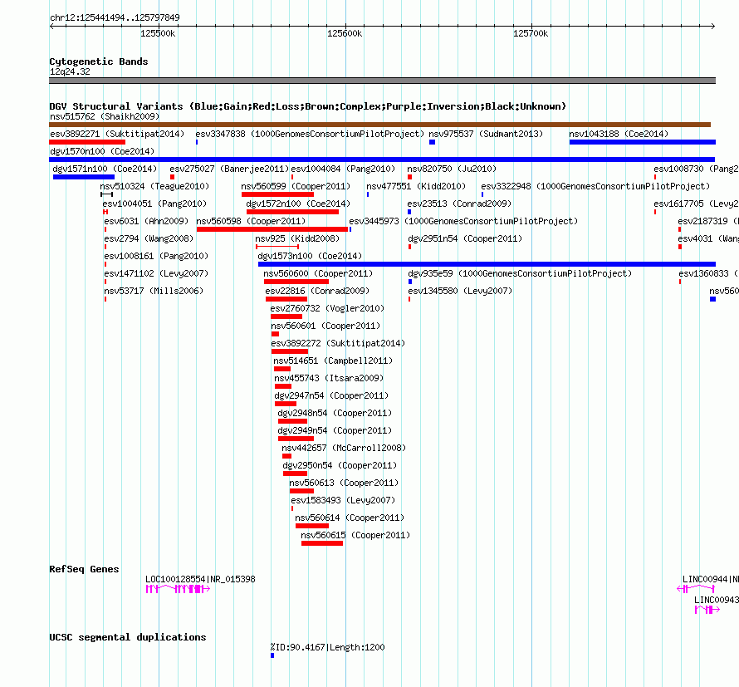The image size is (739, 687).
Task: Click the blue bar of nsv1043188 (Coe2014)
Action: (643, 142)
